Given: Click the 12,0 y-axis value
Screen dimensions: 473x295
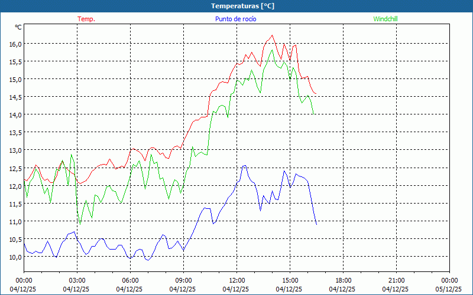Looking at the screenshot, I should click(16, 186).
